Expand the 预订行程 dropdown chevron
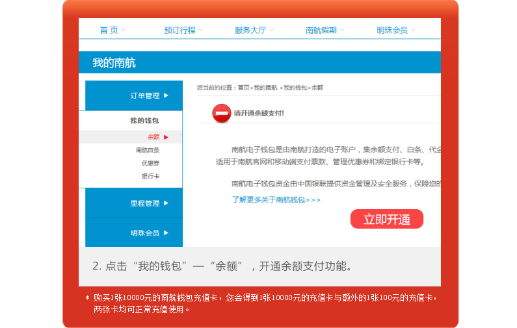517x328 pixels. tap(201, 30)
